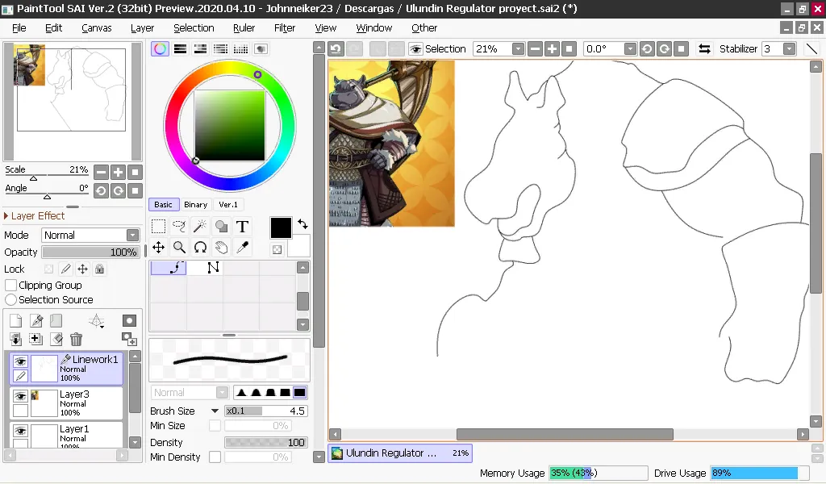The image size is (826, 484).
Task: Create a new layer folder
Action: (x=56, y=321)
